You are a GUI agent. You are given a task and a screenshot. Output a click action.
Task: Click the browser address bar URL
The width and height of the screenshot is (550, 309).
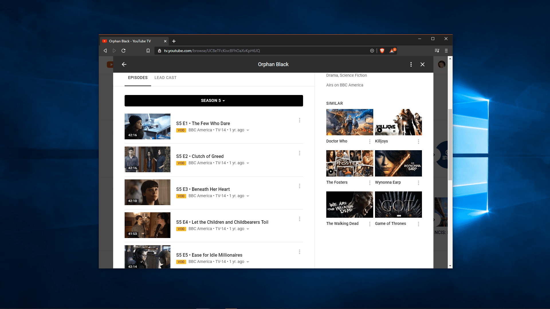pos(212,51)
